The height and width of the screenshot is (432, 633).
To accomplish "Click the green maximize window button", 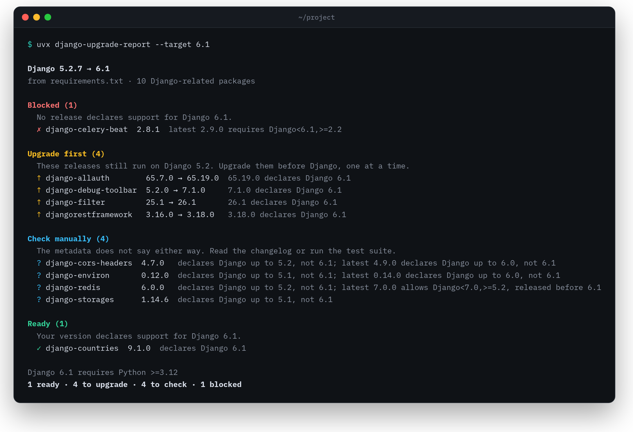I will 48,17.
